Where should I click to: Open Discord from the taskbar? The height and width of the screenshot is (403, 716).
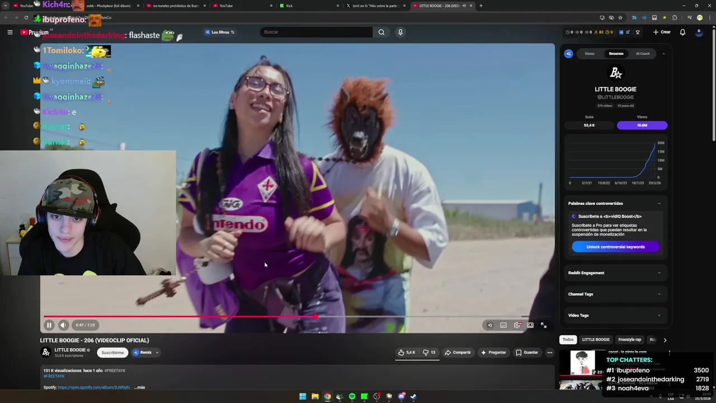401,396
